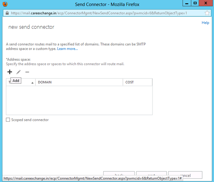Click the DOMAIN column header
This screenshot has height=182, width=214.
[79, 82]
